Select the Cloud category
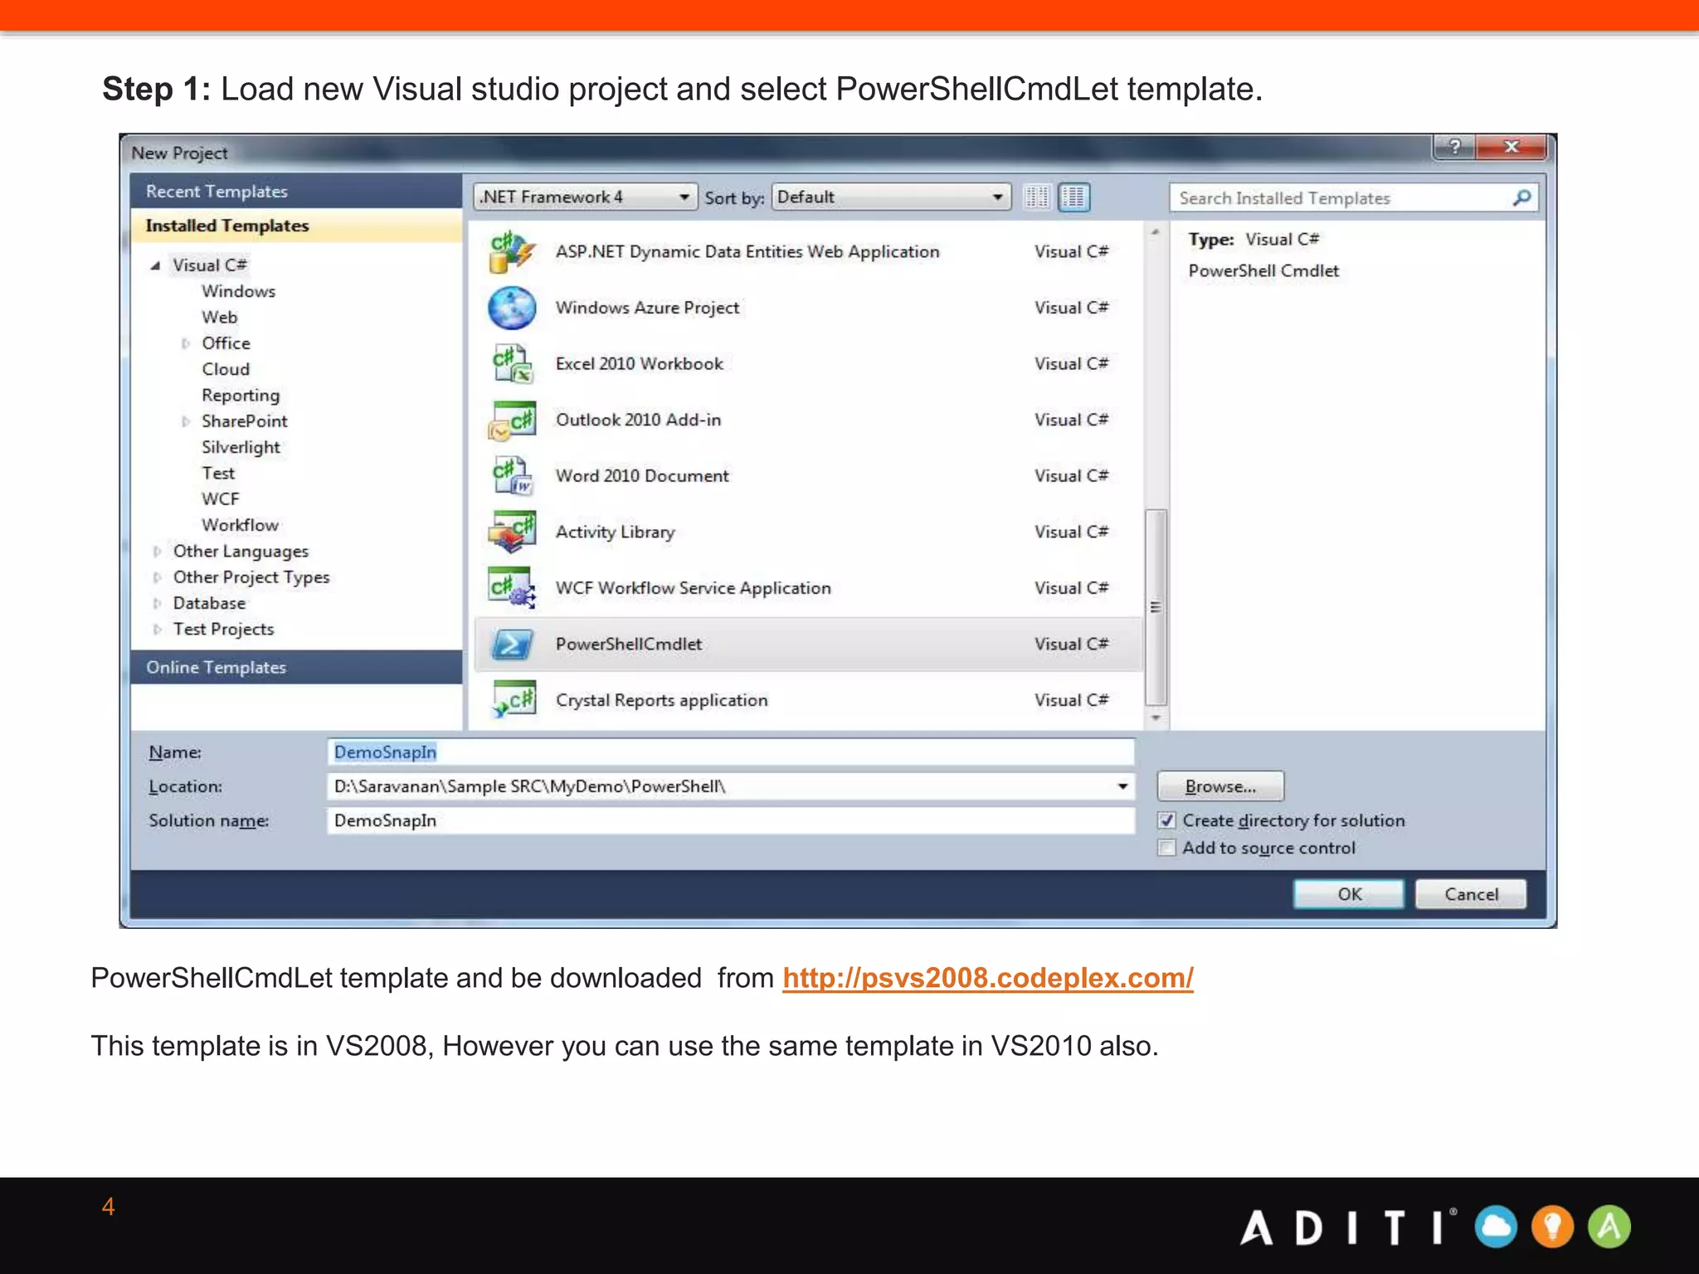 pyautogui.click(x=225, y=369)
